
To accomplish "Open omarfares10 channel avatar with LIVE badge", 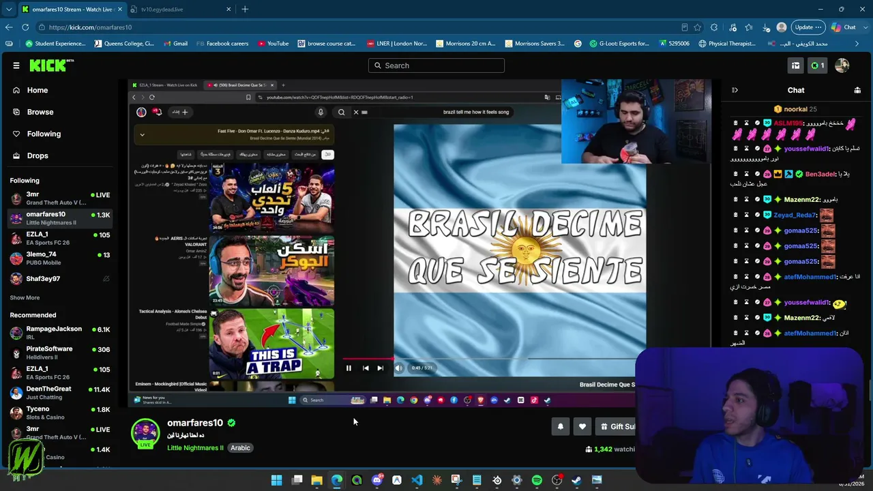I will pos(145,434).
